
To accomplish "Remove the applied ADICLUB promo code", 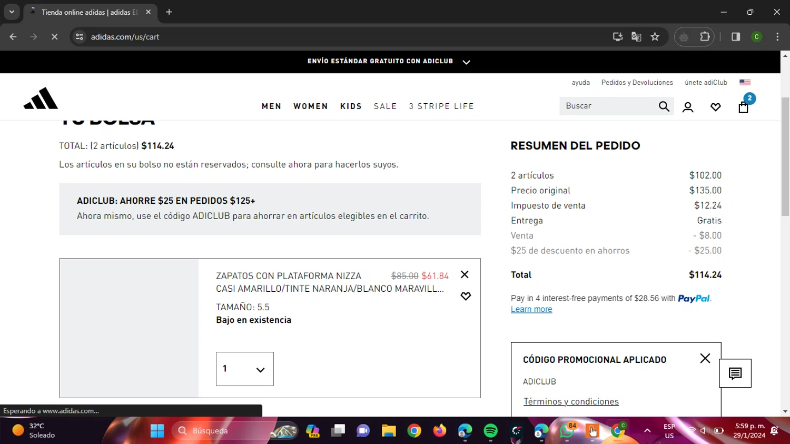I will click(x=705, y=358).
